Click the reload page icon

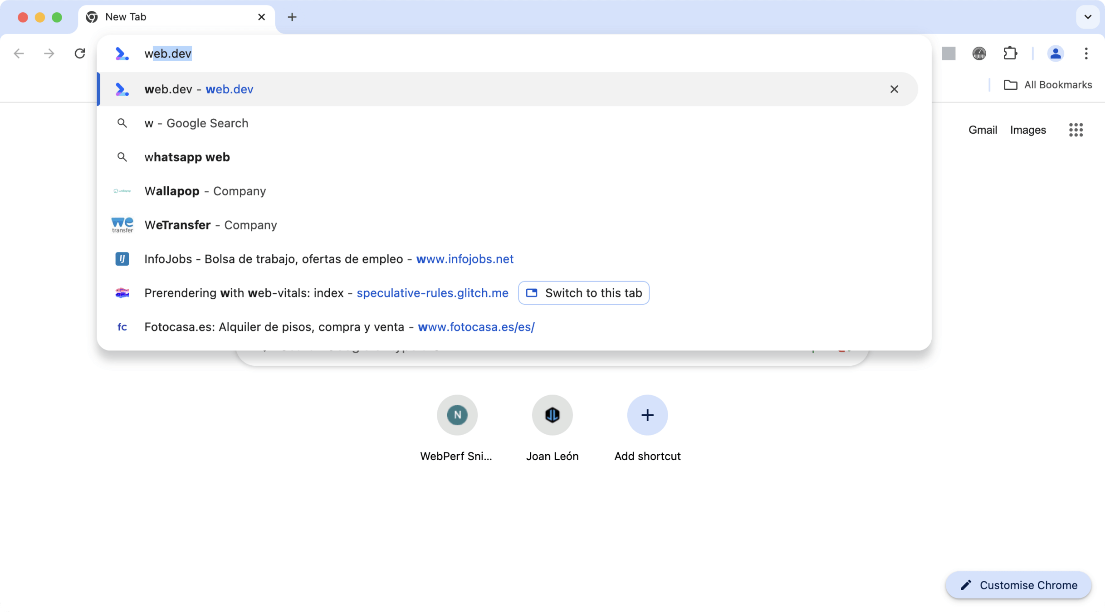point(80,53)
